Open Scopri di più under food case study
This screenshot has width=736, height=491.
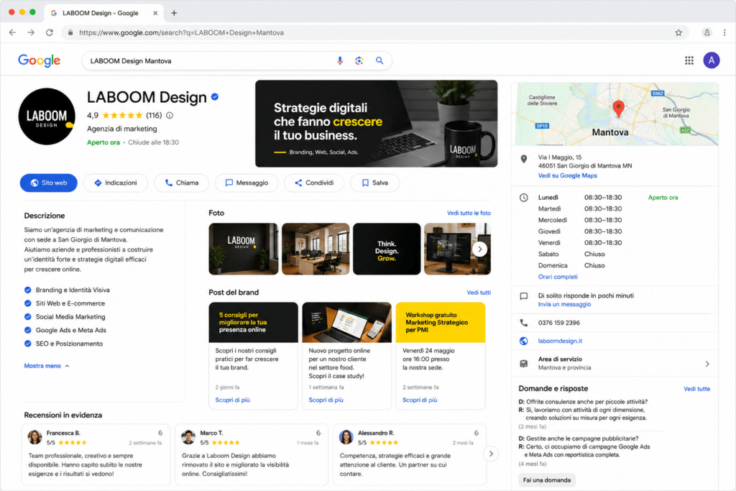pos(326,400)
